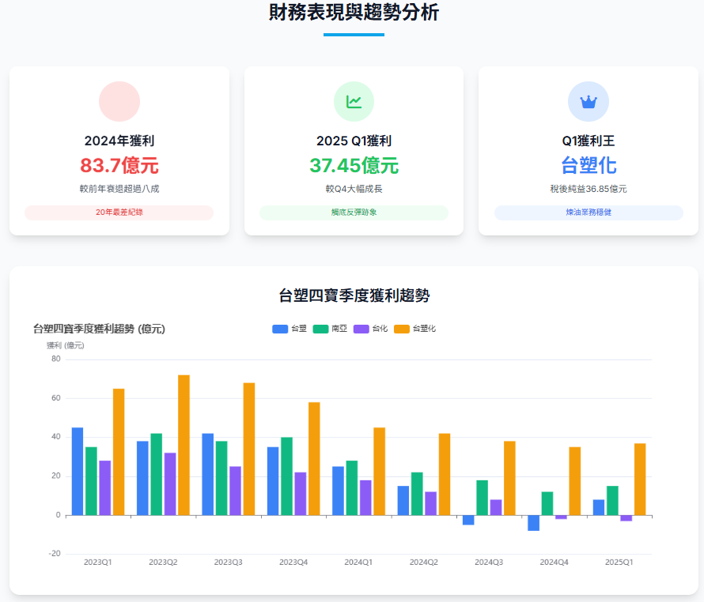Click the green 南亞 bar for 2023Q2
The image size is (704, 602).
pyautogui.click(x=157, y=474)
